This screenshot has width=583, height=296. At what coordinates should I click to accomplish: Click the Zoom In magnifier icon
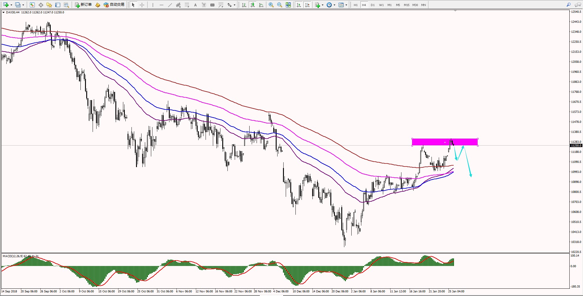click(271, 5)
